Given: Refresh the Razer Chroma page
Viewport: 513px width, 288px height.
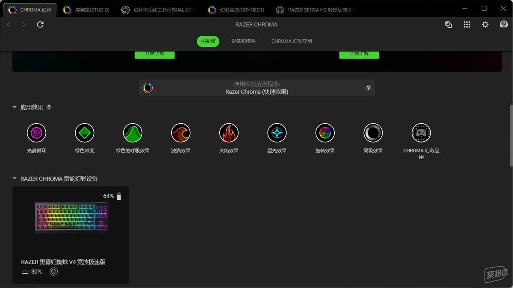Looking at the screenshot, I should tap(40, 25).
